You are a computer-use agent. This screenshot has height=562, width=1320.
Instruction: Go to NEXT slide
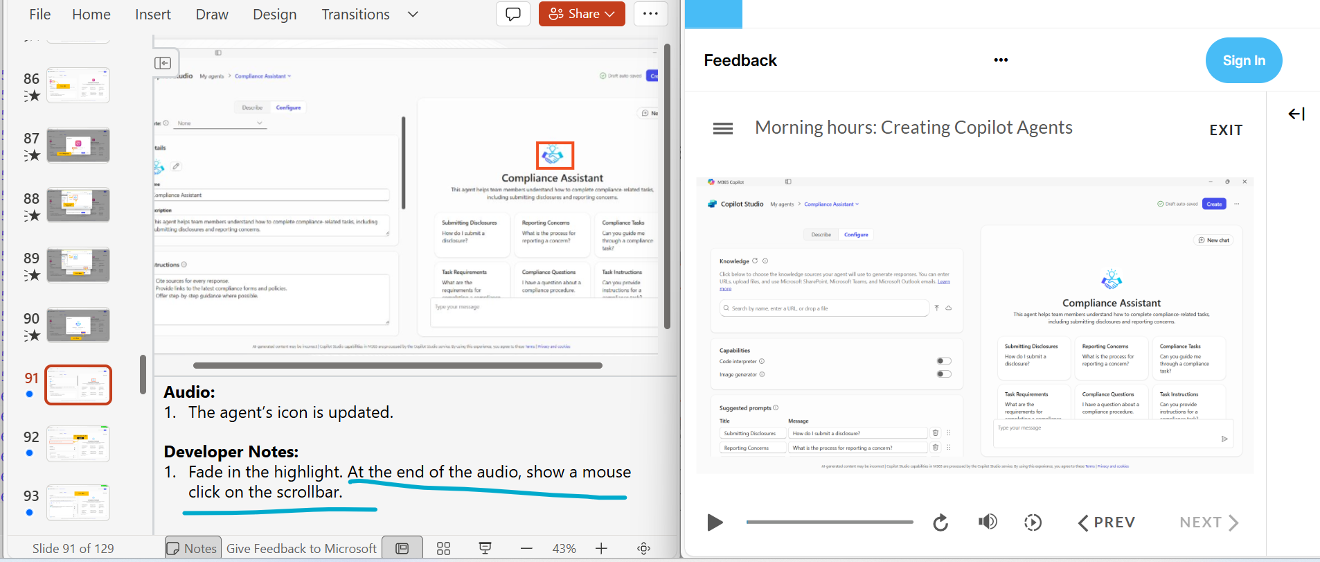1209,523
